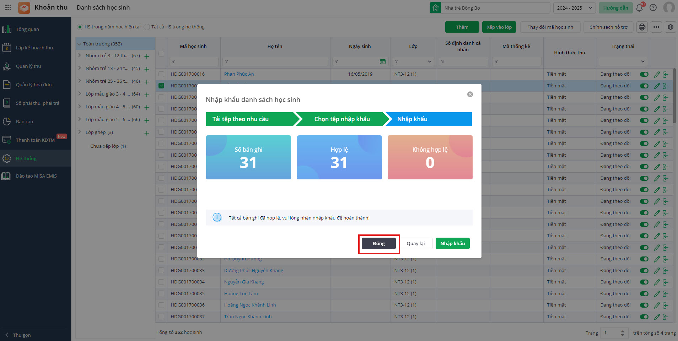Open the school year 2024 - 2025 dropdown

click(x=574, y=8)
